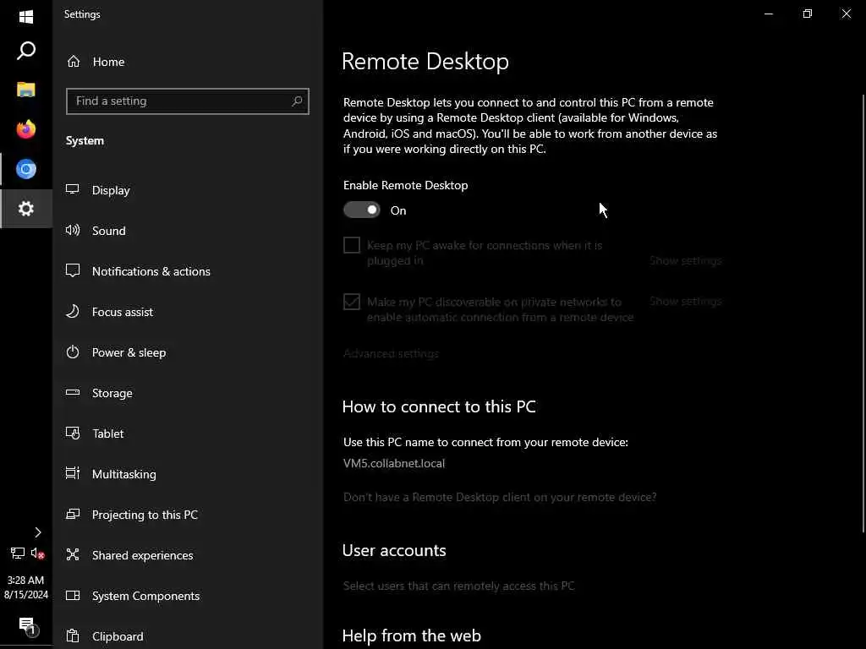Uncheck Make my PC discoverable checkbox

[352, 302]
